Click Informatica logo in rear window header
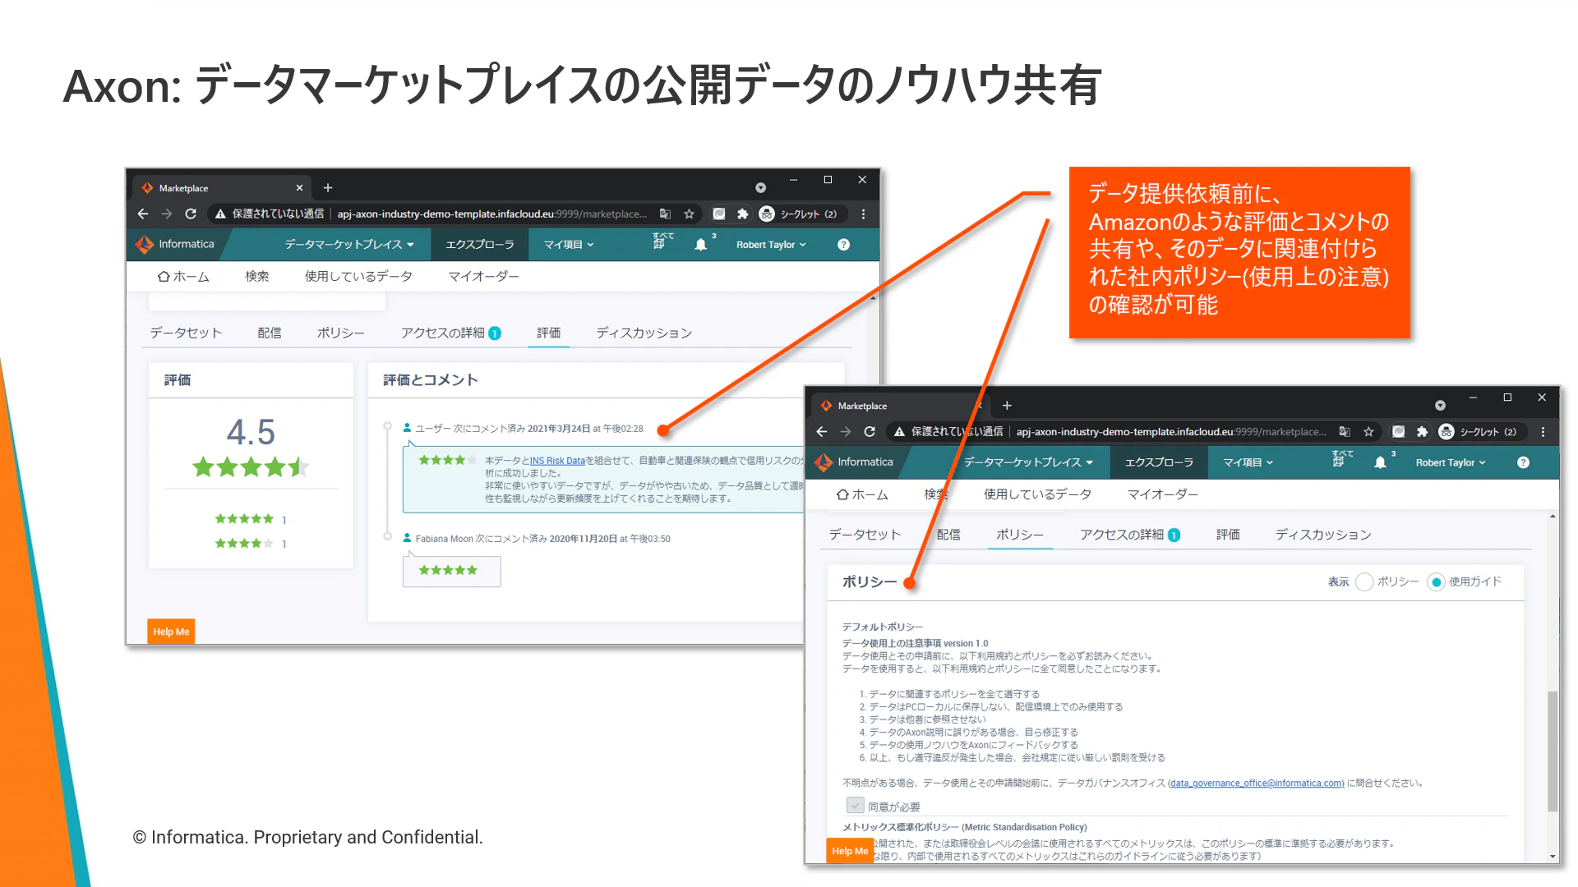The width and height of the screenshot is (1578, 887). tap(175, 244)
